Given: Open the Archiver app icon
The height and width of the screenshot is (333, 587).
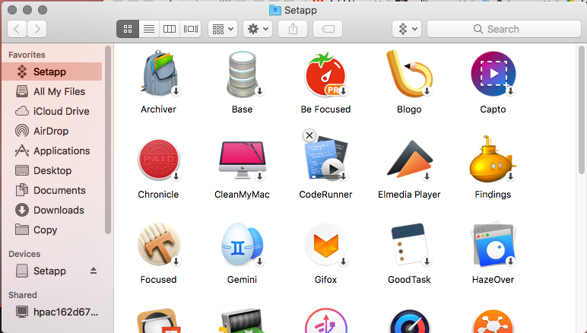Looking at the screenshot, I should 158,75.
